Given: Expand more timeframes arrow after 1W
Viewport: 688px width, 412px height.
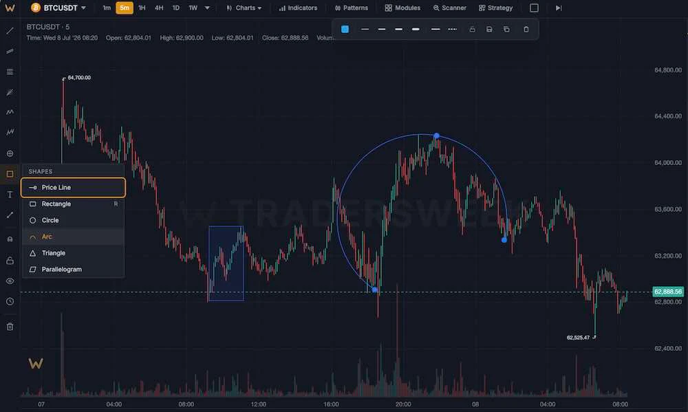Looking at the screenshot, I should (207, 8).
